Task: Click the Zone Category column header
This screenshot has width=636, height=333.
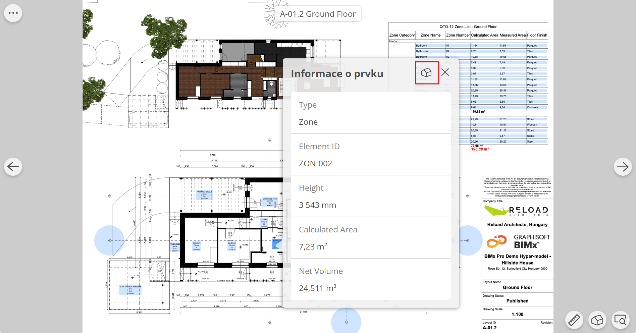Action: [x=402, y=35]
